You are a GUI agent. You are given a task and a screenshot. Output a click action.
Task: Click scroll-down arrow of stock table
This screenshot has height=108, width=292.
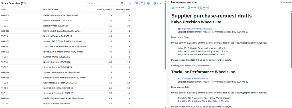[x=165, y=107]
